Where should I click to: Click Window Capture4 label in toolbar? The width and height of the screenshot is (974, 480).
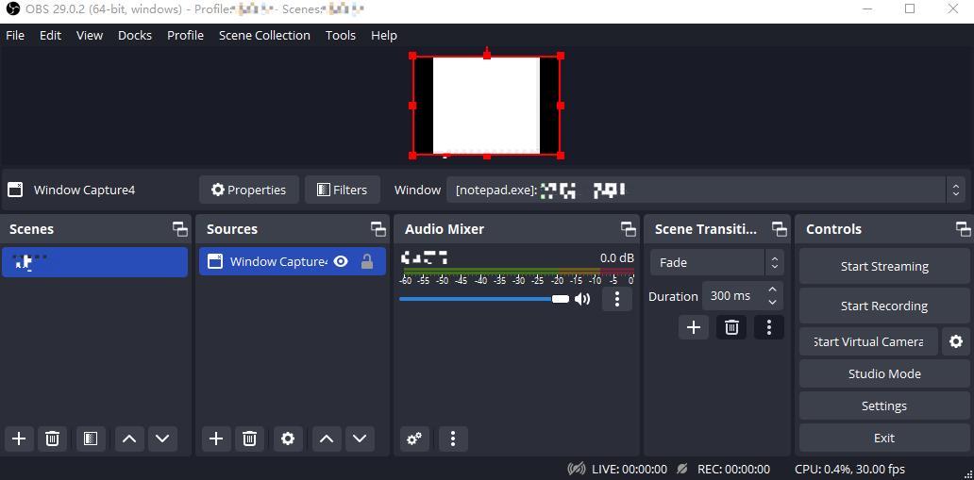point(85,190)
